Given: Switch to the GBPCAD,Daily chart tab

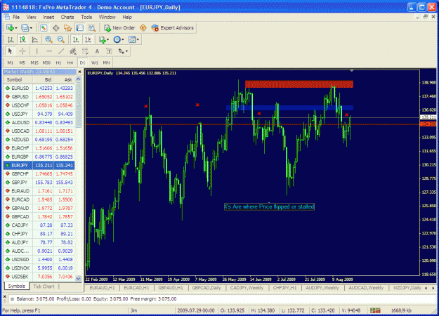Looking at the screenshot, I should point(207,287).
